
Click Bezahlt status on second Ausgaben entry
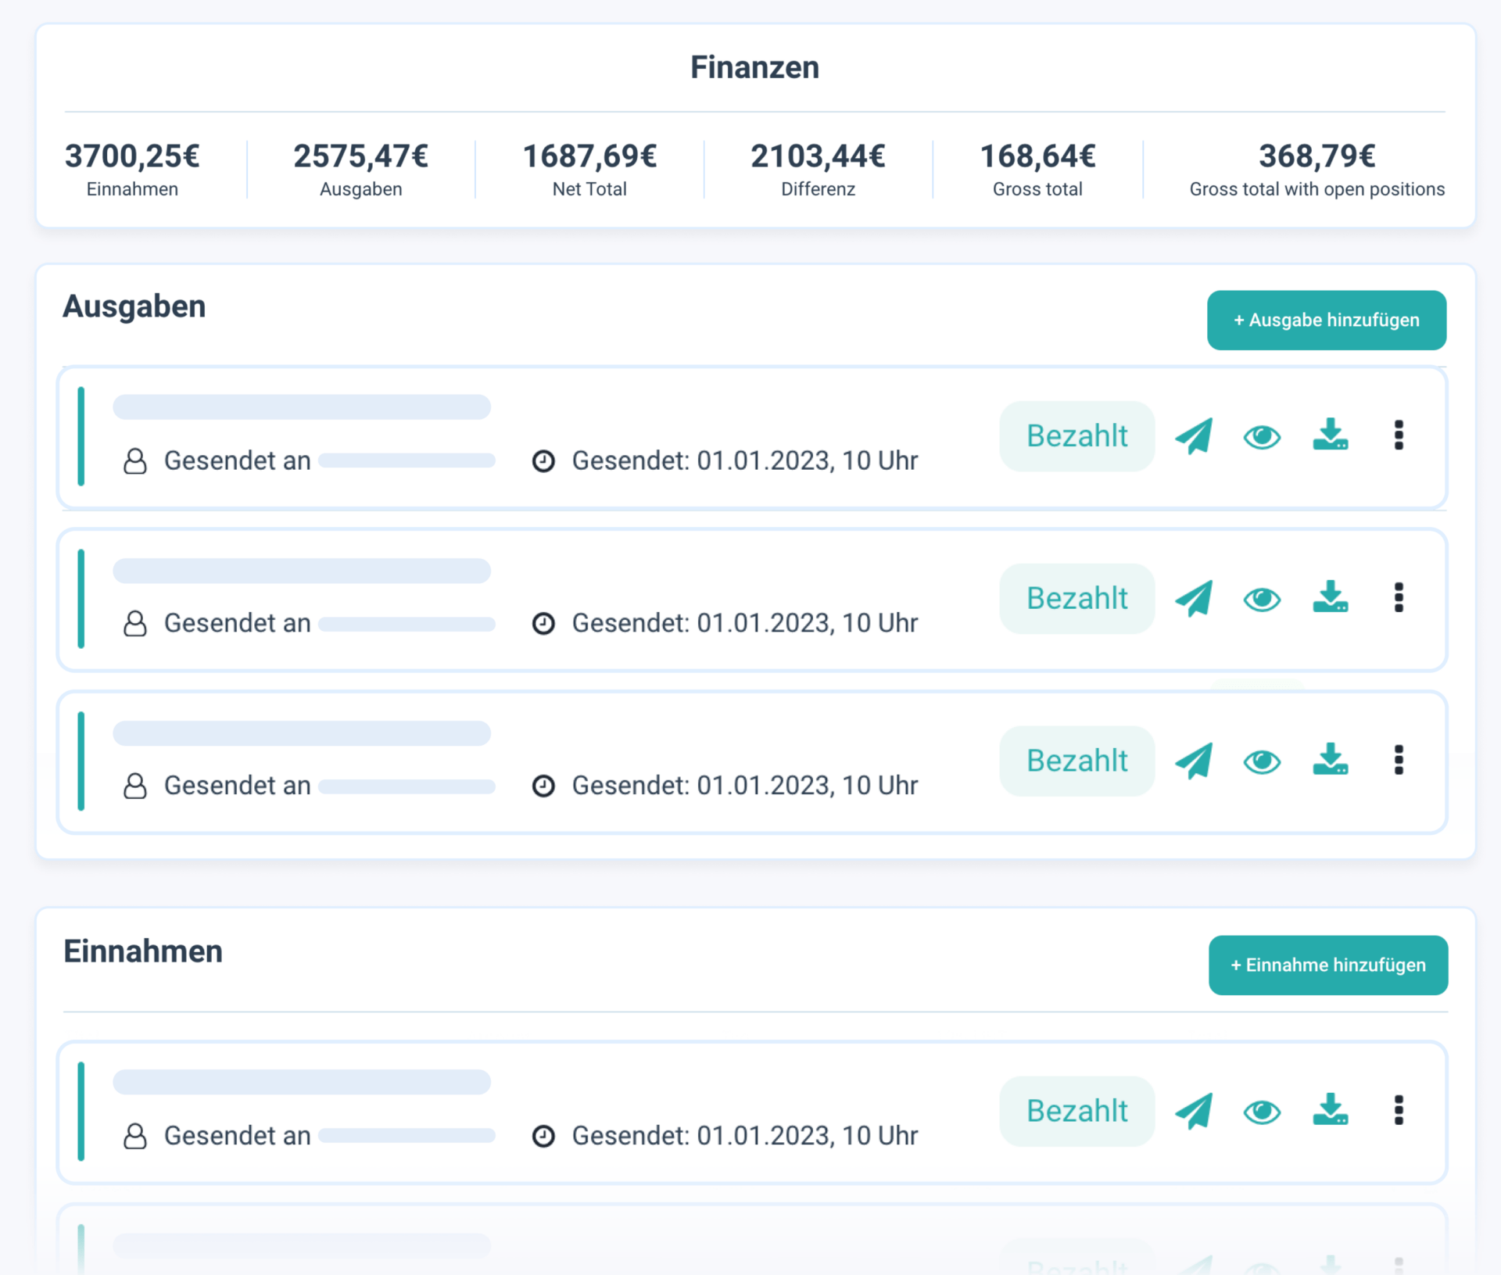[1077, 599]
